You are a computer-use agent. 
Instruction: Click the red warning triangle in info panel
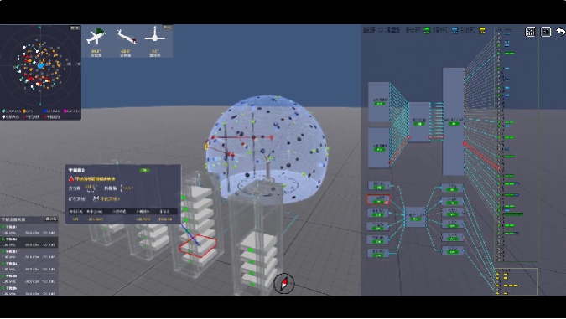(x=71, y=179)
